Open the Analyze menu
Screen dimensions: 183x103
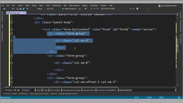[85, 5]
